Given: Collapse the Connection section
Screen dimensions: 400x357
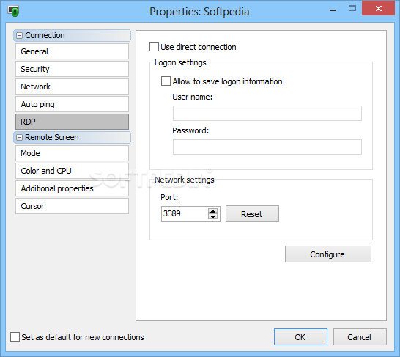Looking at the screenshot, I should 19,35.
